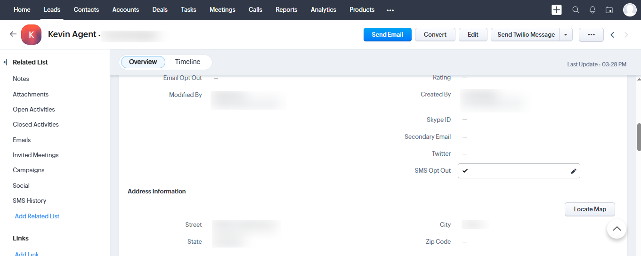This screenshot has height=256, width=641.
Task: Select the Overview view toggle
Action: [x=143, y=62]
